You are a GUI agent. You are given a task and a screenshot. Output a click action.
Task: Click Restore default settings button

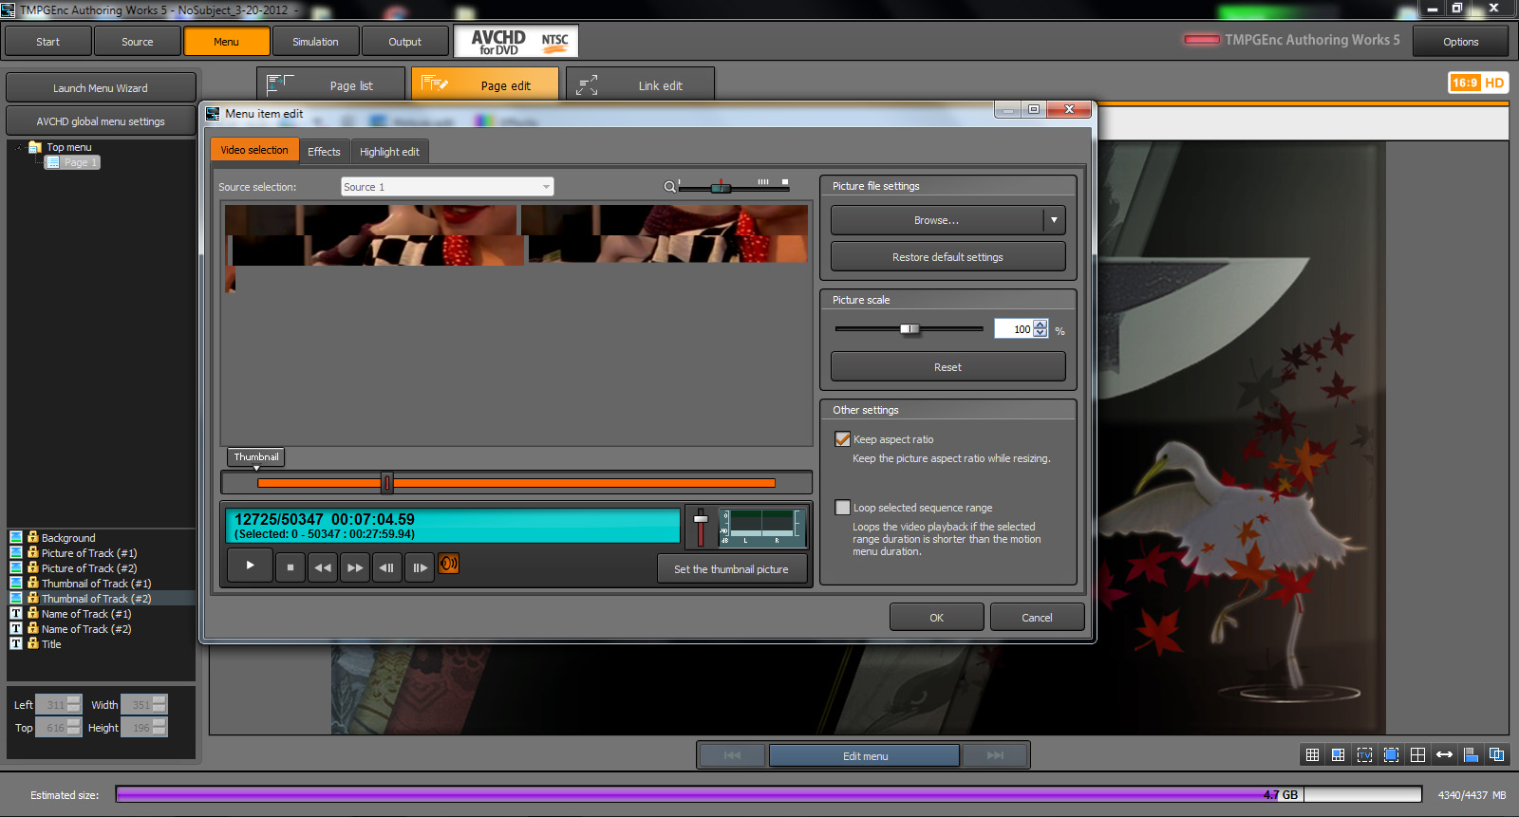click(947, 257)
